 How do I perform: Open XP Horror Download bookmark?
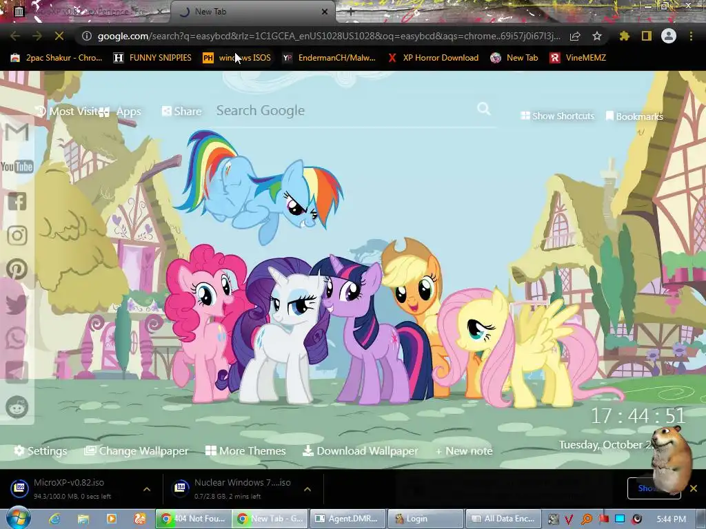tap(433, 58)
